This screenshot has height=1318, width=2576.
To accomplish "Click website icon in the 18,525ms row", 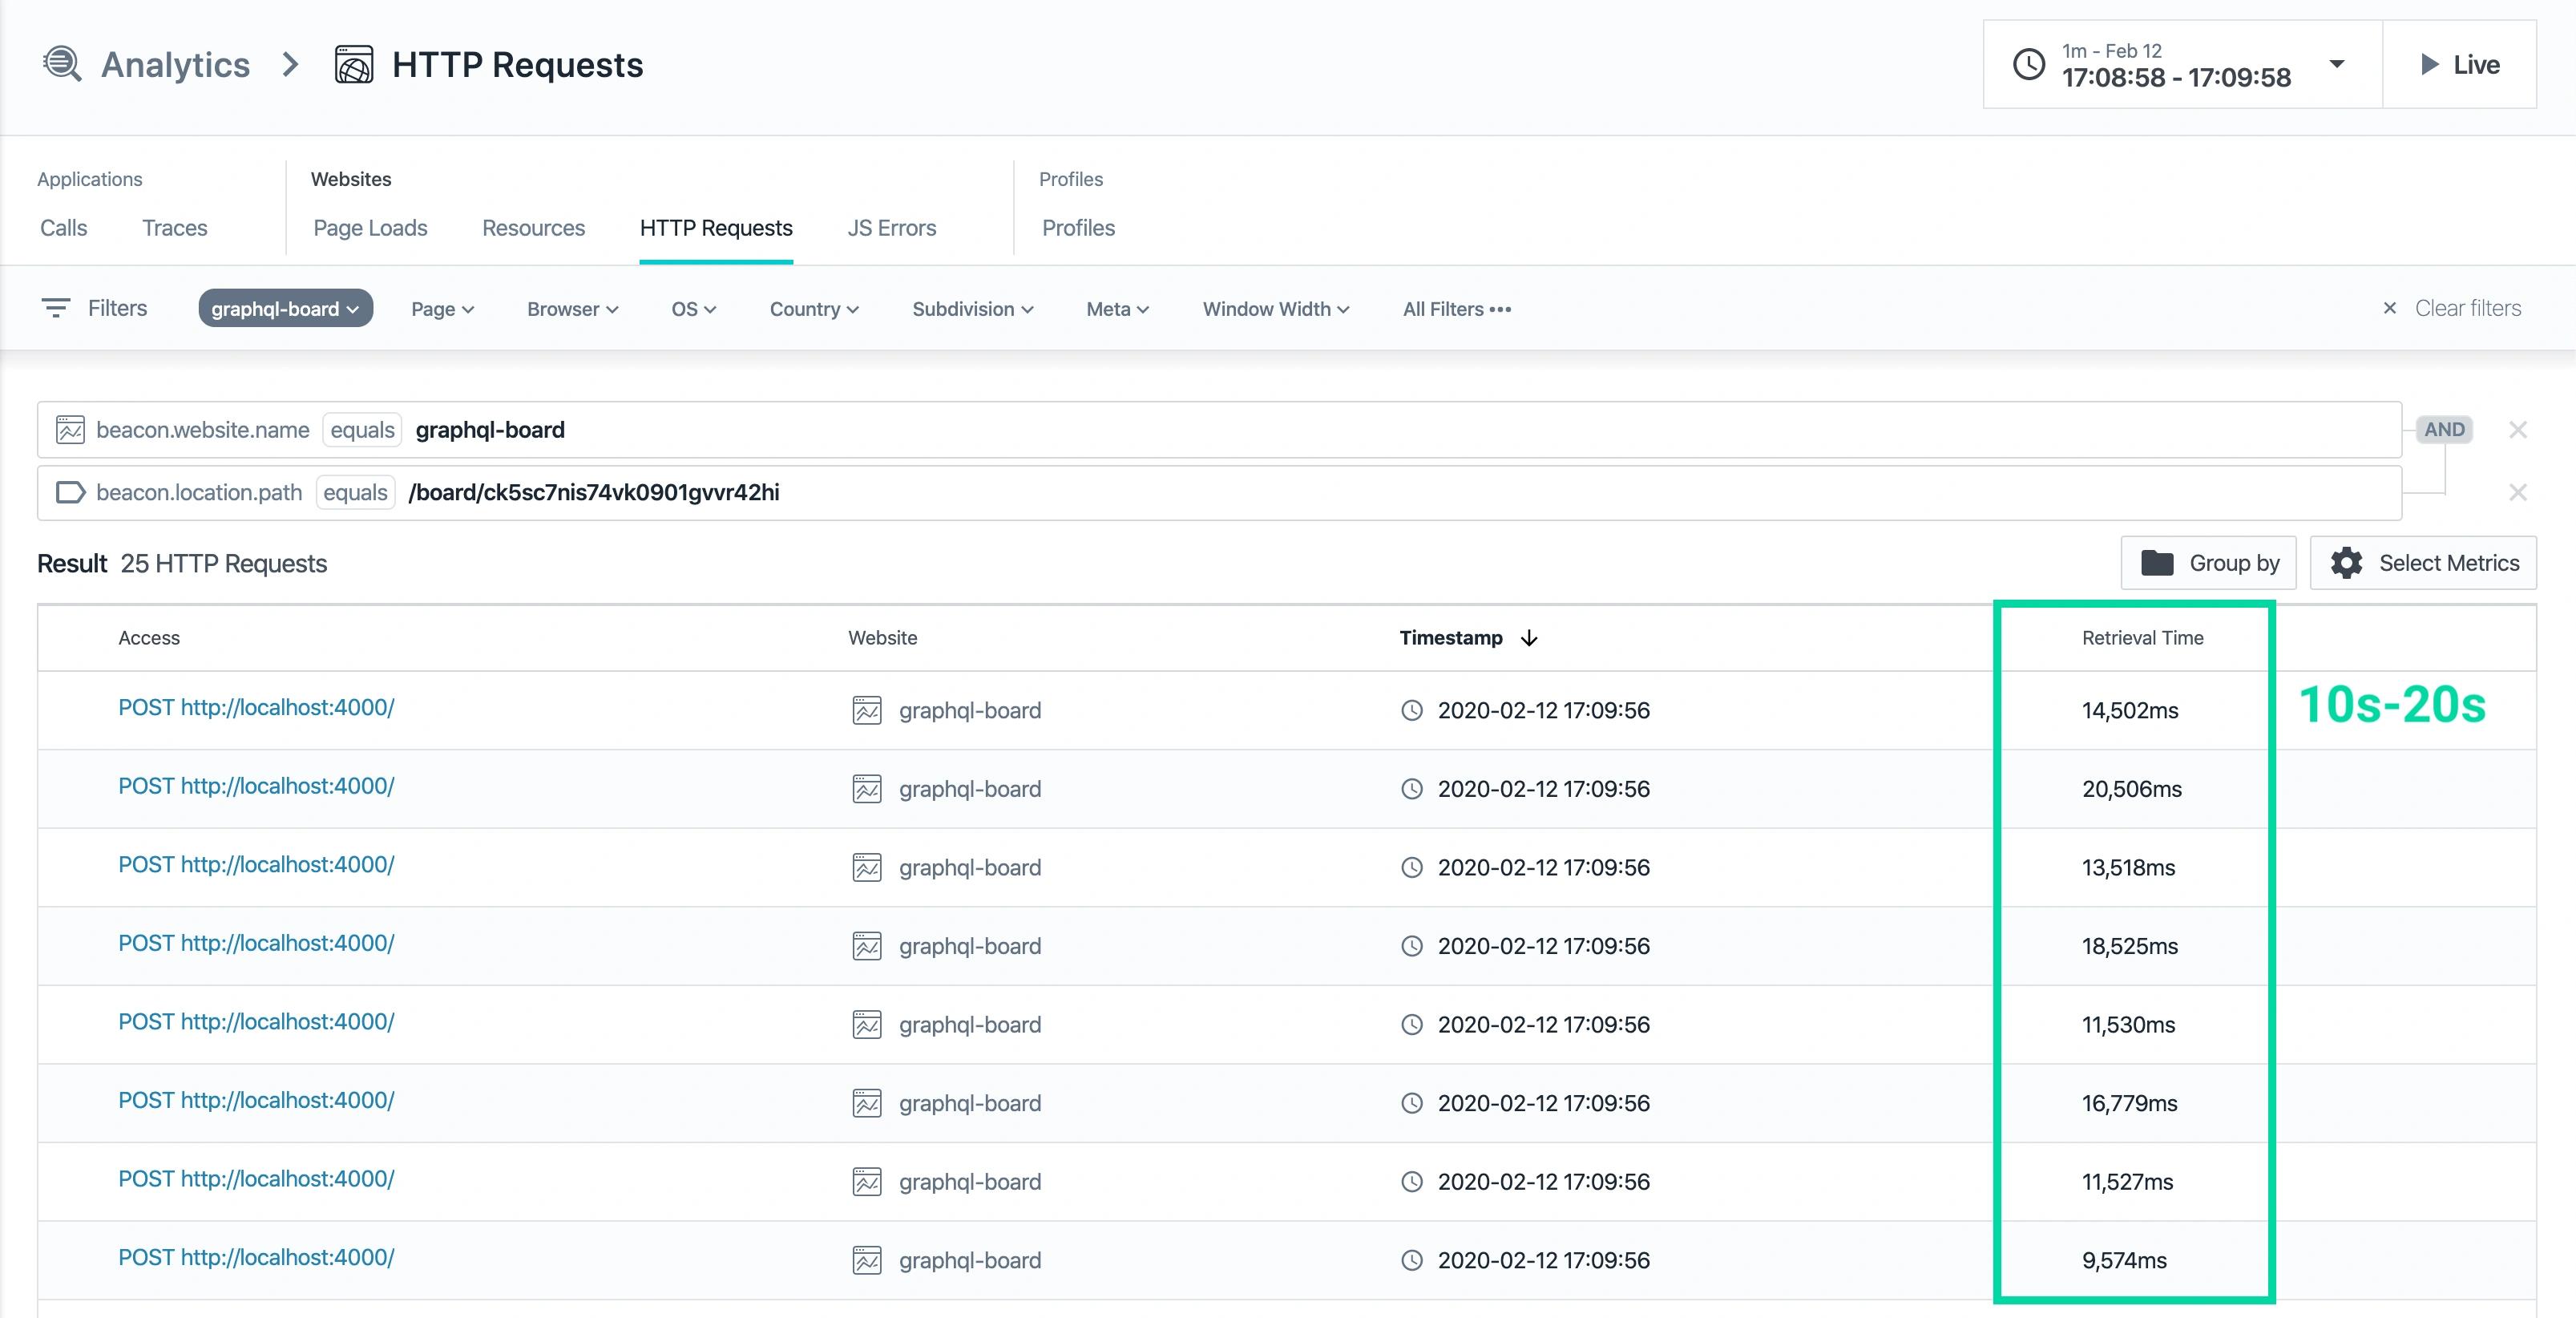I will click(x=867, y=946).
